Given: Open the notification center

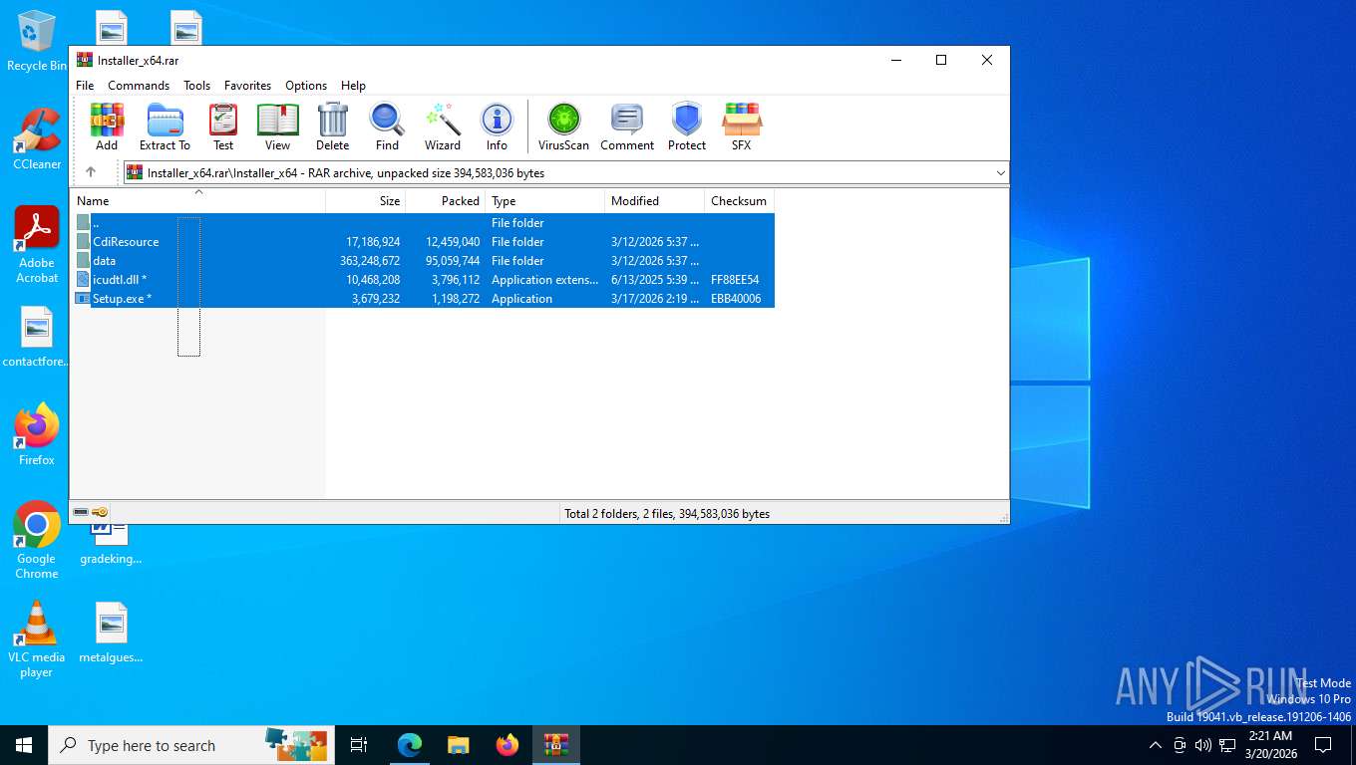Looking at the screenshot, I should click(1323, 745).
